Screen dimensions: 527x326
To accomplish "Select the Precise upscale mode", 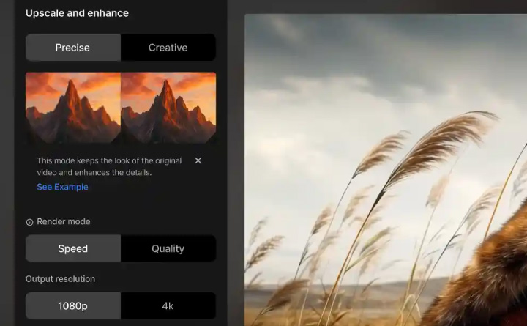I will 73,48.
